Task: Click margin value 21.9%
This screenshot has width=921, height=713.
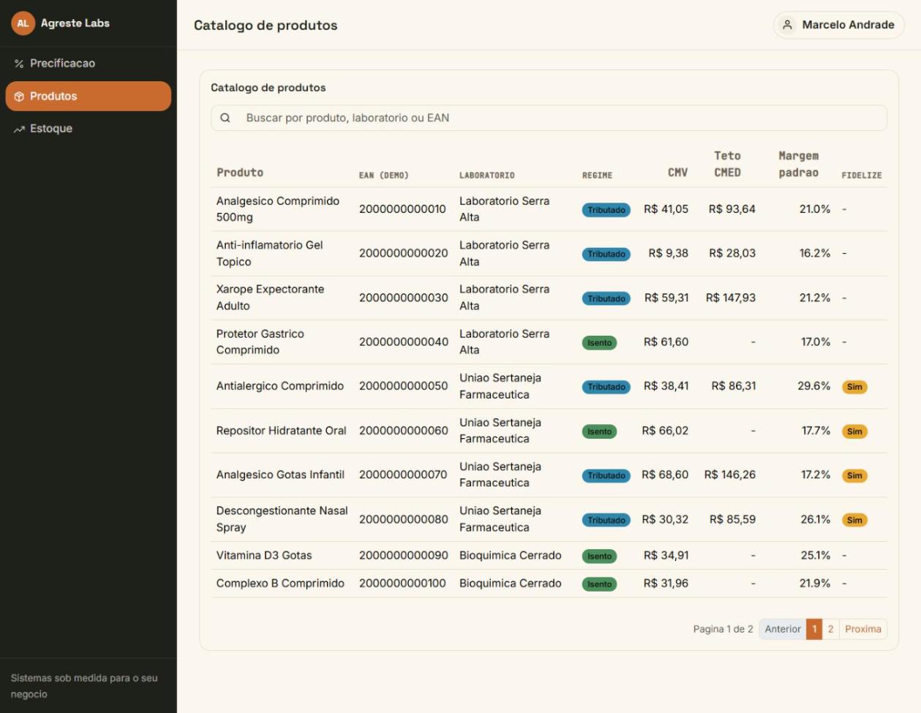Action: coord(815,584)
